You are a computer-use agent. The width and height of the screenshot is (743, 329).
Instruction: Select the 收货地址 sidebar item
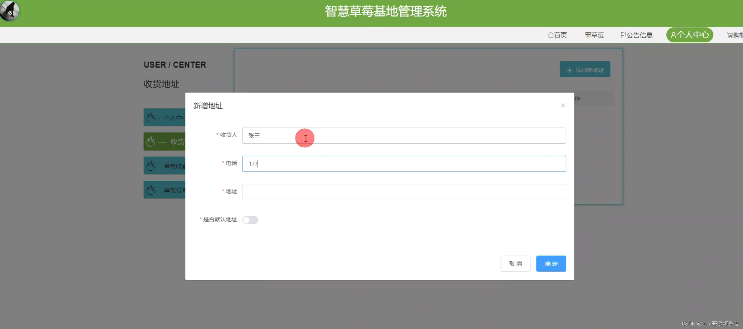164,141
